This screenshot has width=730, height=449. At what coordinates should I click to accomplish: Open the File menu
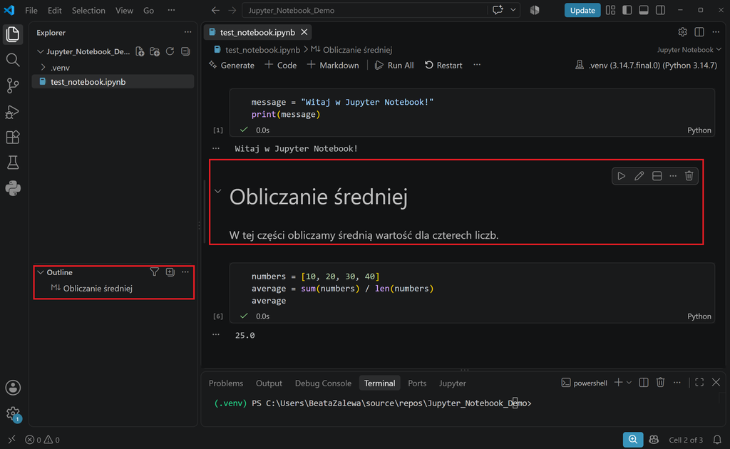click(31, 10)
